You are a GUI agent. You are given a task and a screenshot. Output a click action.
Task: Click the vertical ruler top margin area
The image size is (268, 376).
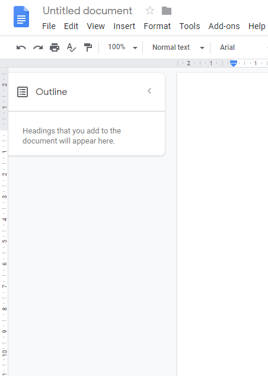pos(4,99)
